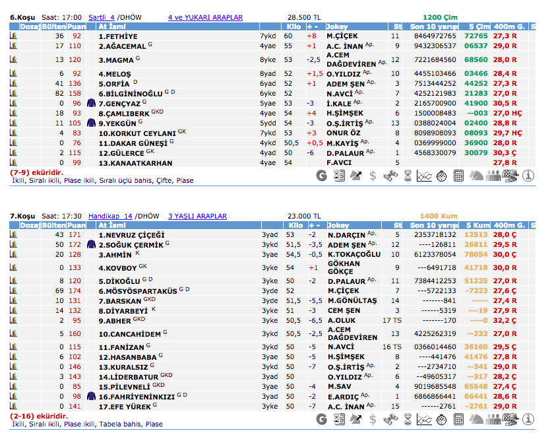Screen dimensions: 552x443
Task: Click the jersey icon beside 7.GENÇYAZ
Action: pos(91,104)
